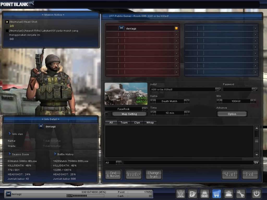Expand the Info clan section arrow
The image size is (267, 200).
[10, 134]
